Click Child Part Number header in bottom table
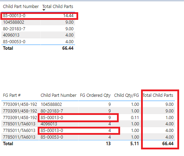Image resolution: width=184 pixels, height=156 pixels. click(x=58, y=95)
